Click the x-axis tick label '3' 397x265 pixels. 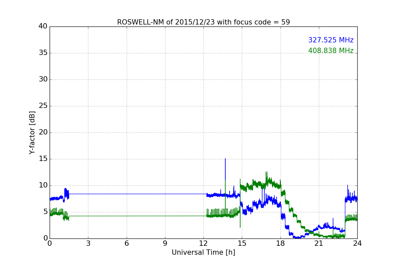pos(88,243)
